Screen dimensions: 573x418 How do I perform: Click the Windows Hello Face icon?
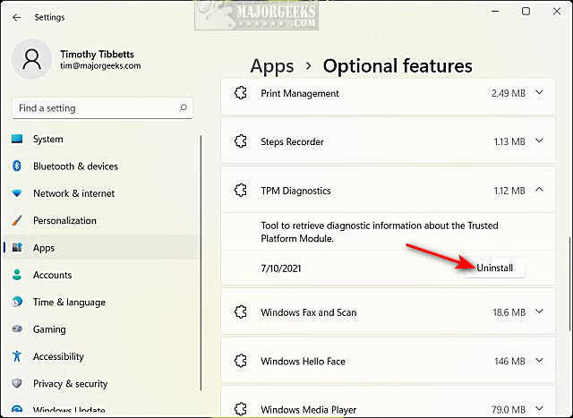coord(241,361)
